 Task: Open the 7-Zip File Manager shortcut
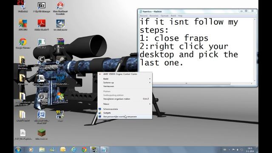coord(42,7)
